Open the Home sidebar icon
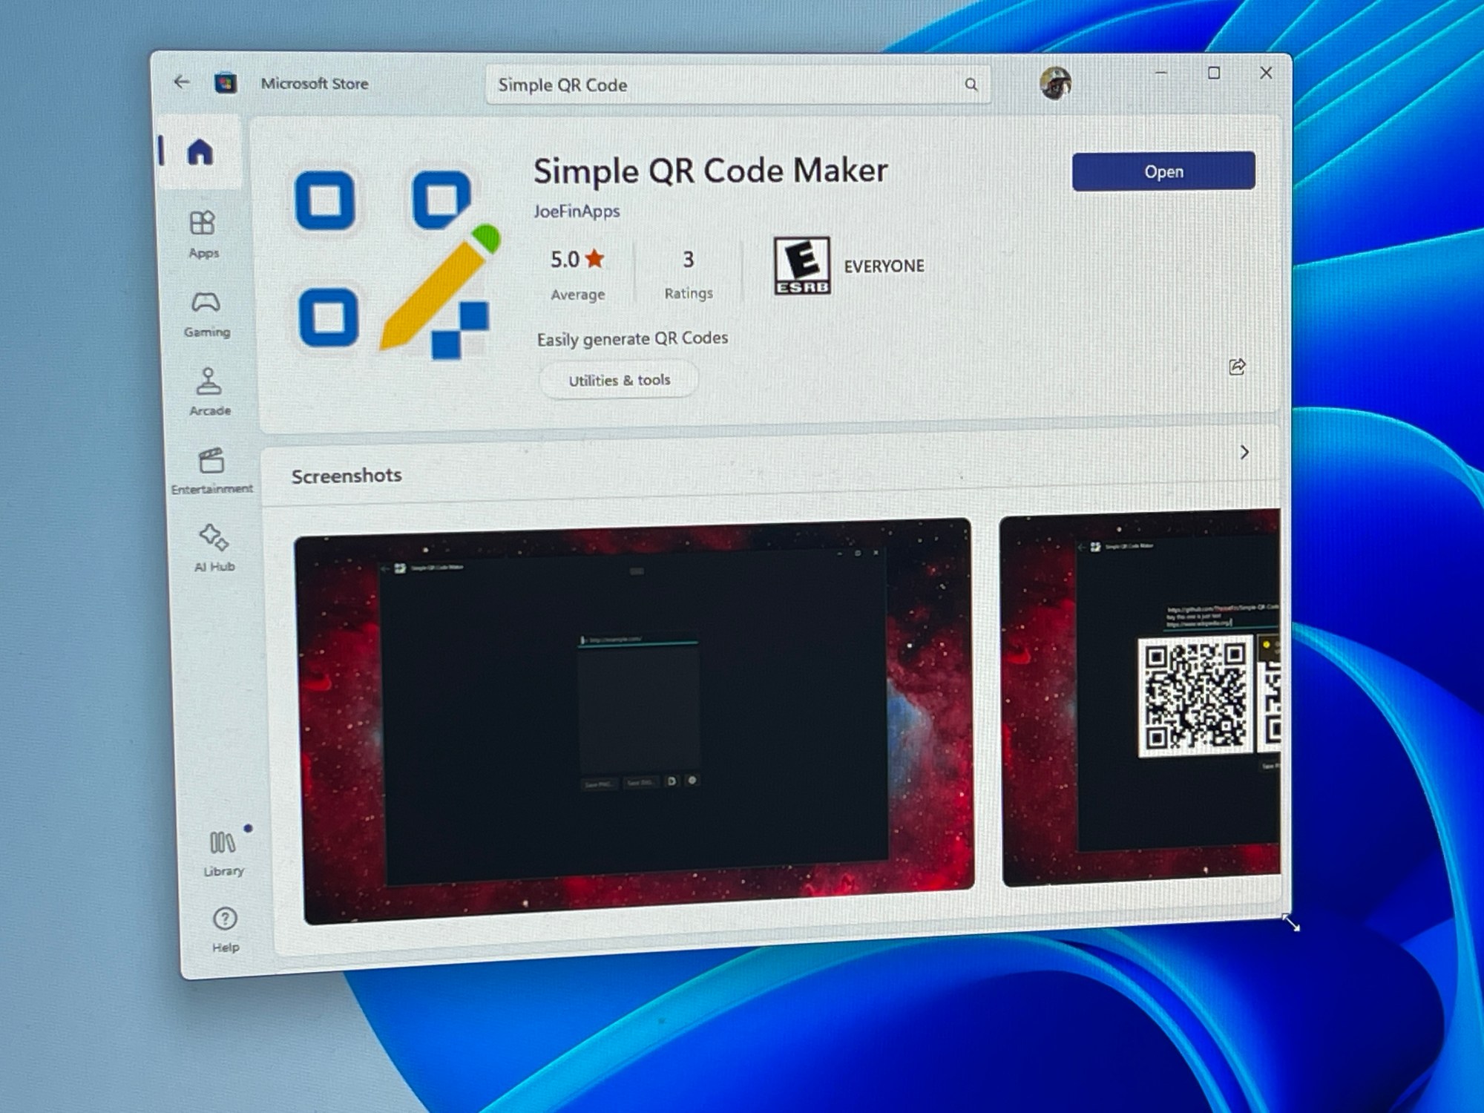Image resolution: width=1484 pixels, height=1113 pixels. pos(200,152)
